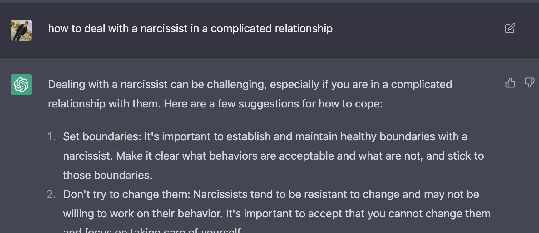This screenshot has height=233, width=539.
Task: Click the user prompt about a narcissist
Action: pos(190,28)
